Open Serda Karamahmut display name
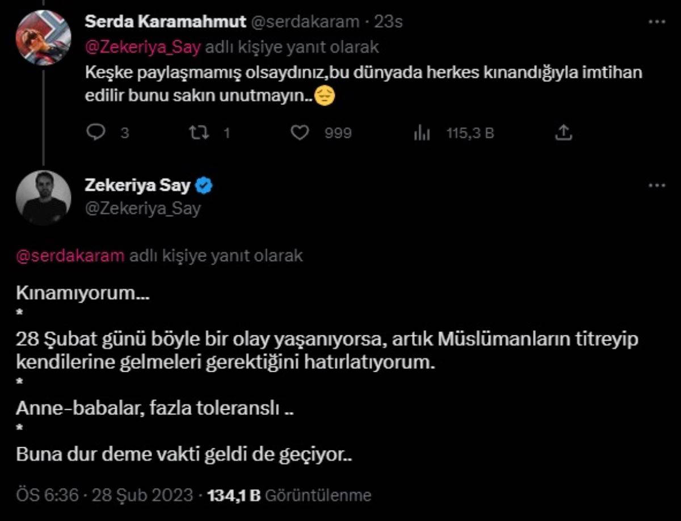Image resolution: width=681 pixels, height=521 pixels. 165,22
